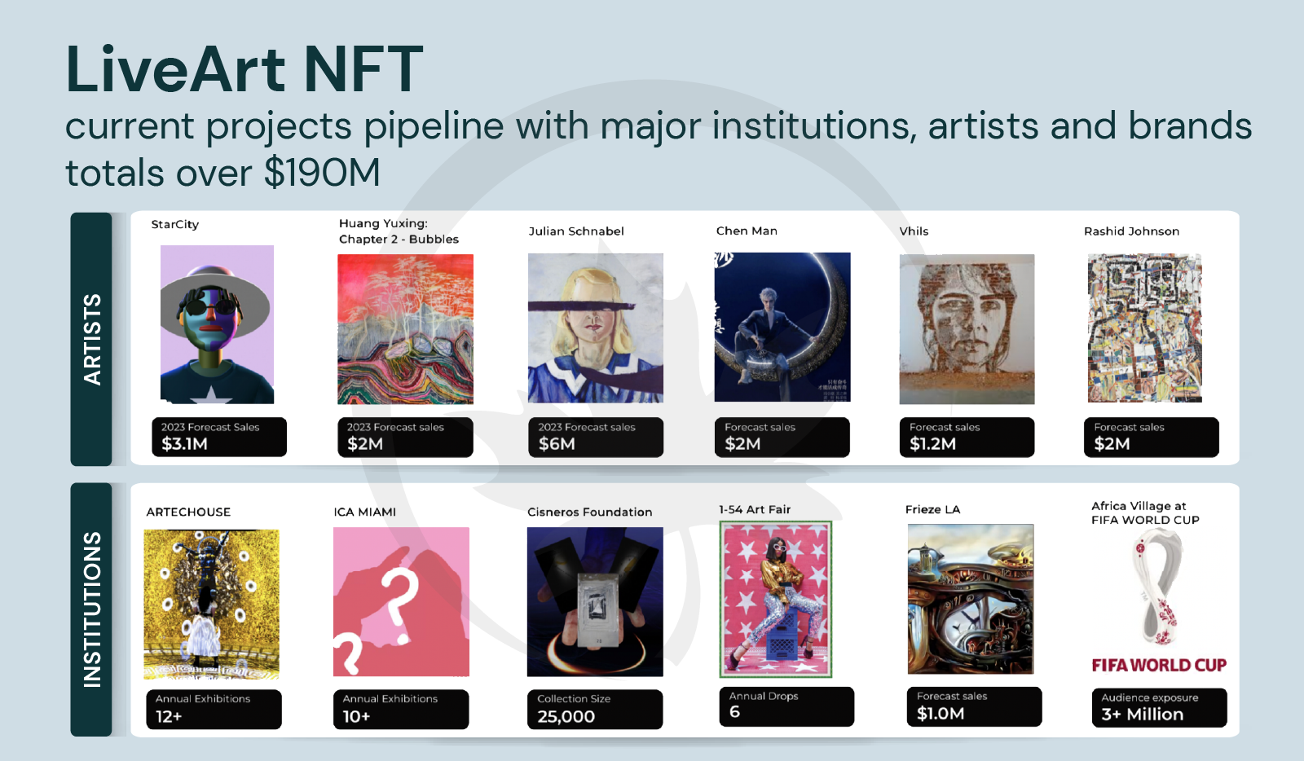This screenshot has width=1304, height=761.
Task: Open the Frieze LA surreal painting
Action: pos(971,599)
